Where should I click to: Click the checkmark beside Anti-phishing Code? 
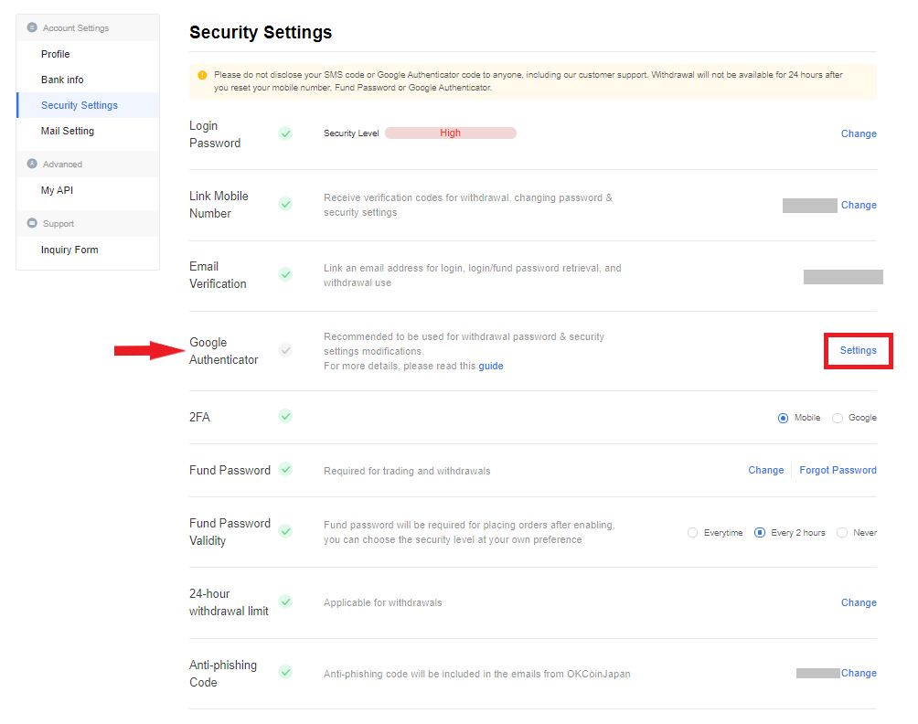[285, 672]
